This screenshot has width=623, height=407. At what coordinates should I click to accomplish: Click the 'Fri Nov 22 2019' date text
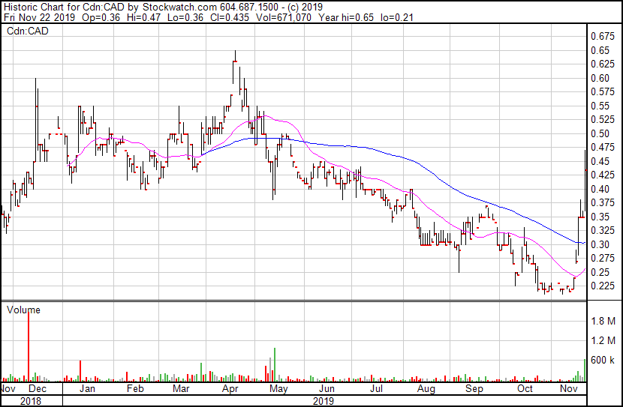click(x=40, y=17)
